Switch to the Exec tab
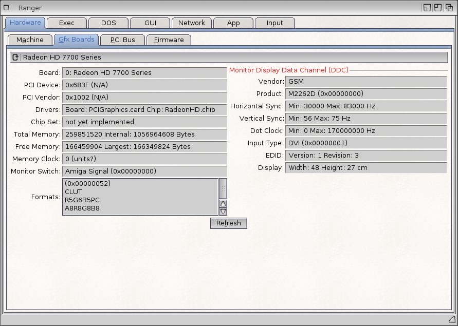The image size is (458, 326). tap(66, 23)
